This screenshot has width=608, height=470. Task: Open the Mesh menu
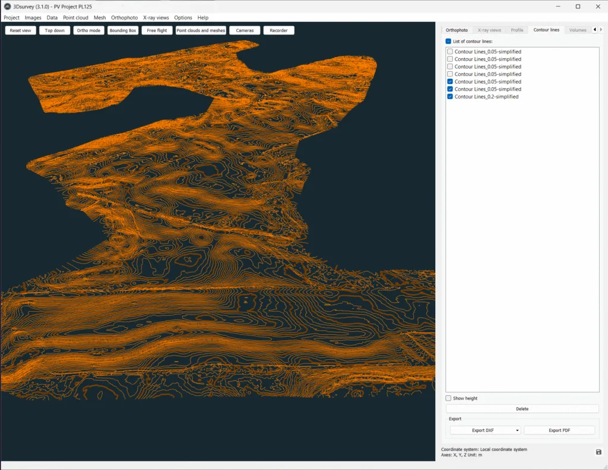(x=100, y=17)
